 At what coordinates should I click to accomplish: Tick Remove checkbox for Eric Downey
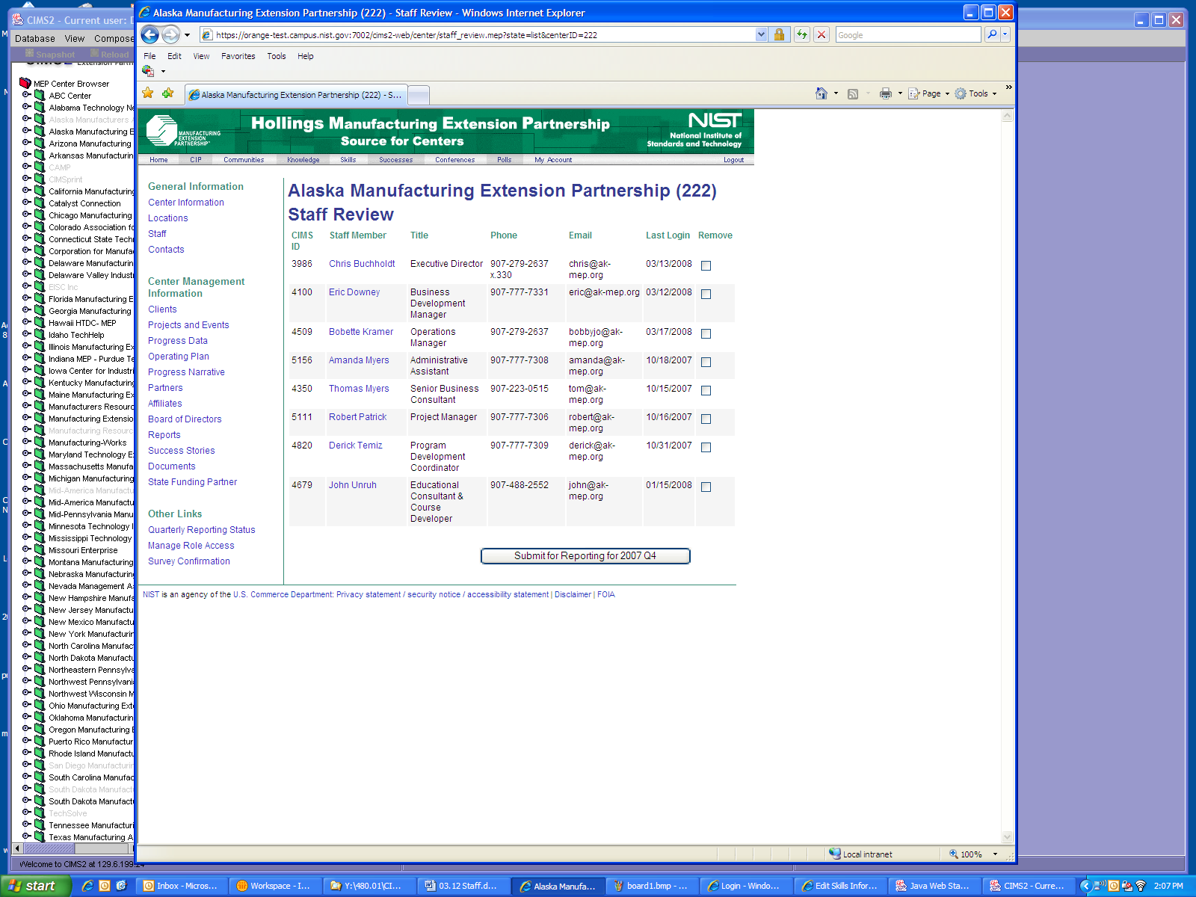click(x=706, y=294)
